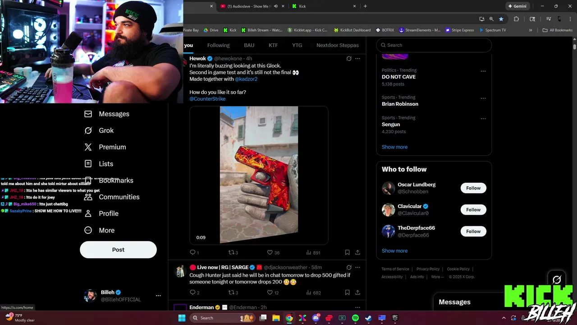Switch to the Kick browser tab
577x325 pixels.
(324, 6)
